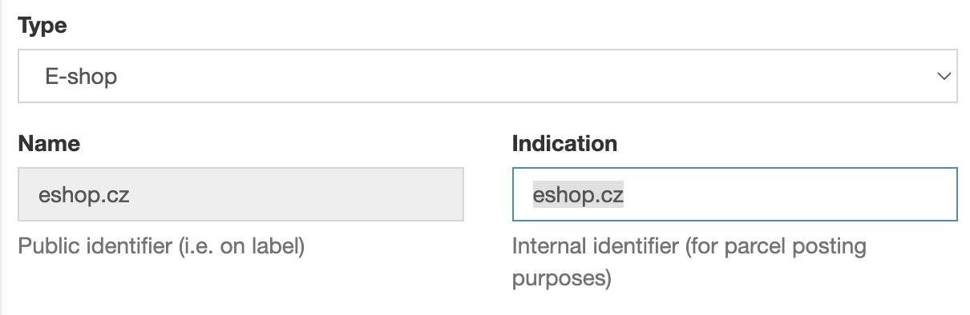Click blank space between Name and Indication fields
The width and height of the screenshot is (970, 315).
[x=488, y=194]
